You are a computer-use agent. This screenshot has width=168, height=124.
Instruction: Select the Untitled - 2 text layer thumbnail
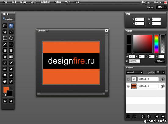[x=134, y=79]
